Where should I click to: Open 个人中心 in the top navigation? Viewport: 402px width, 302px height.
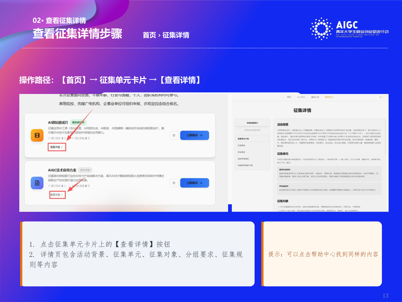(x=301, y=97)
